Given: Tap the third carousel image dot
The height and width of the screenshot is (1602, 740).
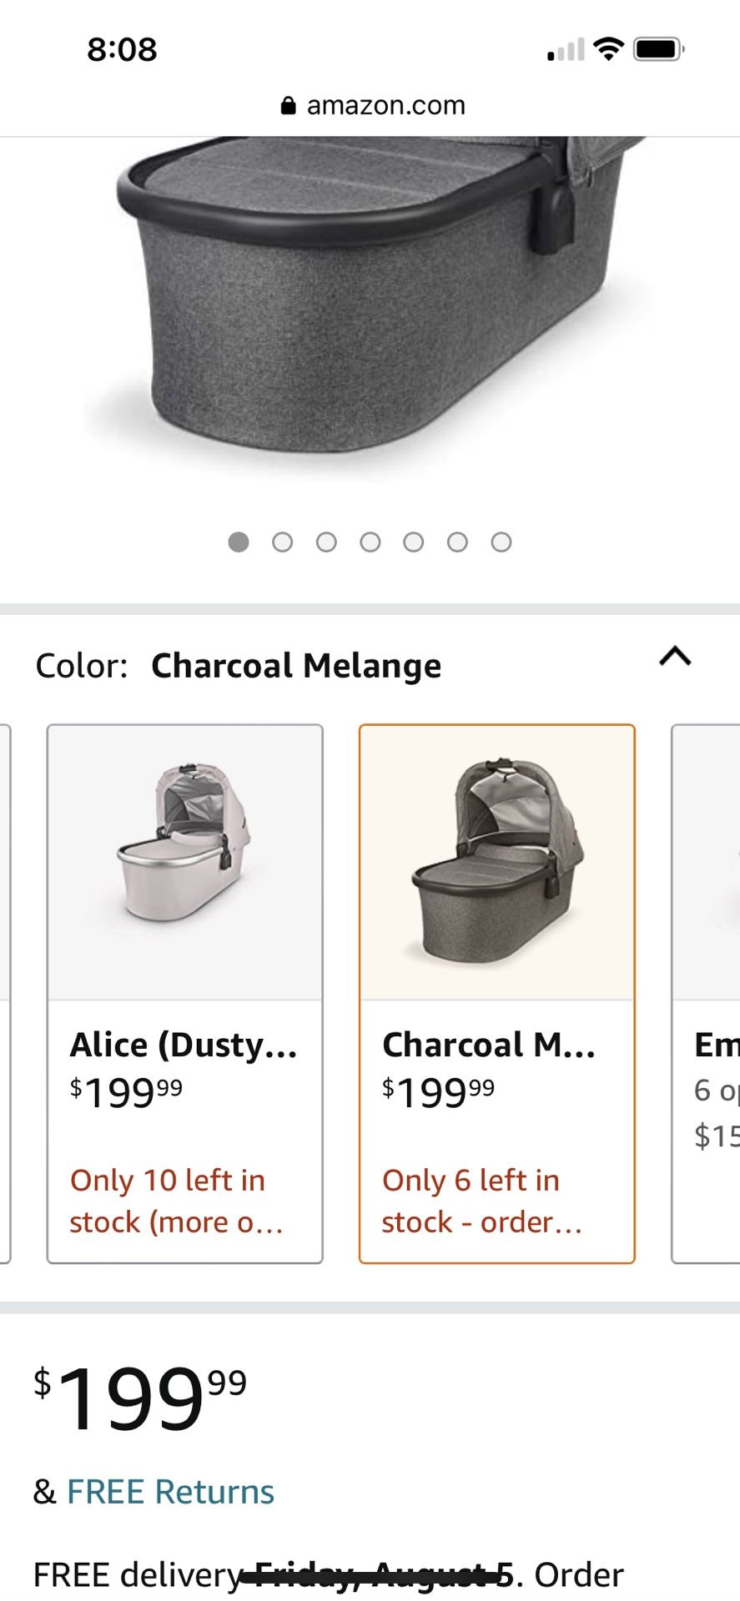Looking at the screenshot, I should pos(326,542).
